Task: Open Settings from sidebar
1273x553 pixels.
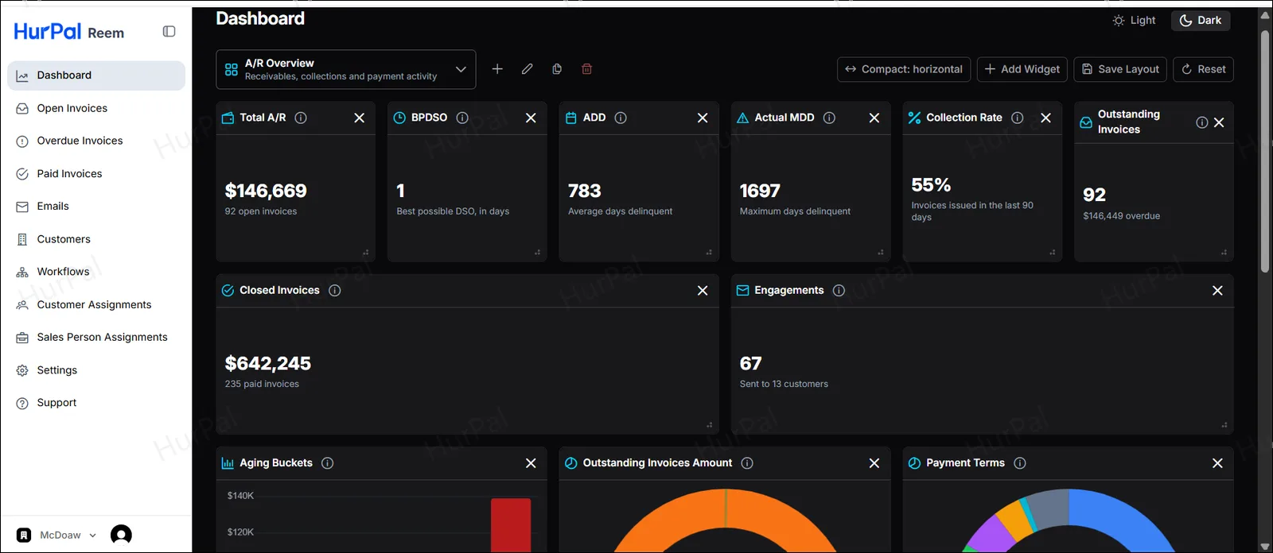Action: 96,370
